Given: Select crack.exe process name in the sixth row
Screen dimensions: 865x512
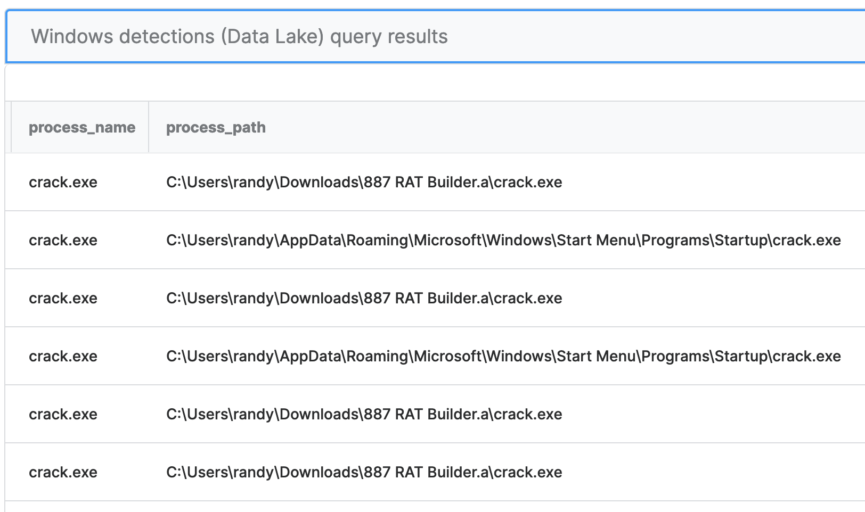Looking at the screenshot, I should tap(63, 472).
